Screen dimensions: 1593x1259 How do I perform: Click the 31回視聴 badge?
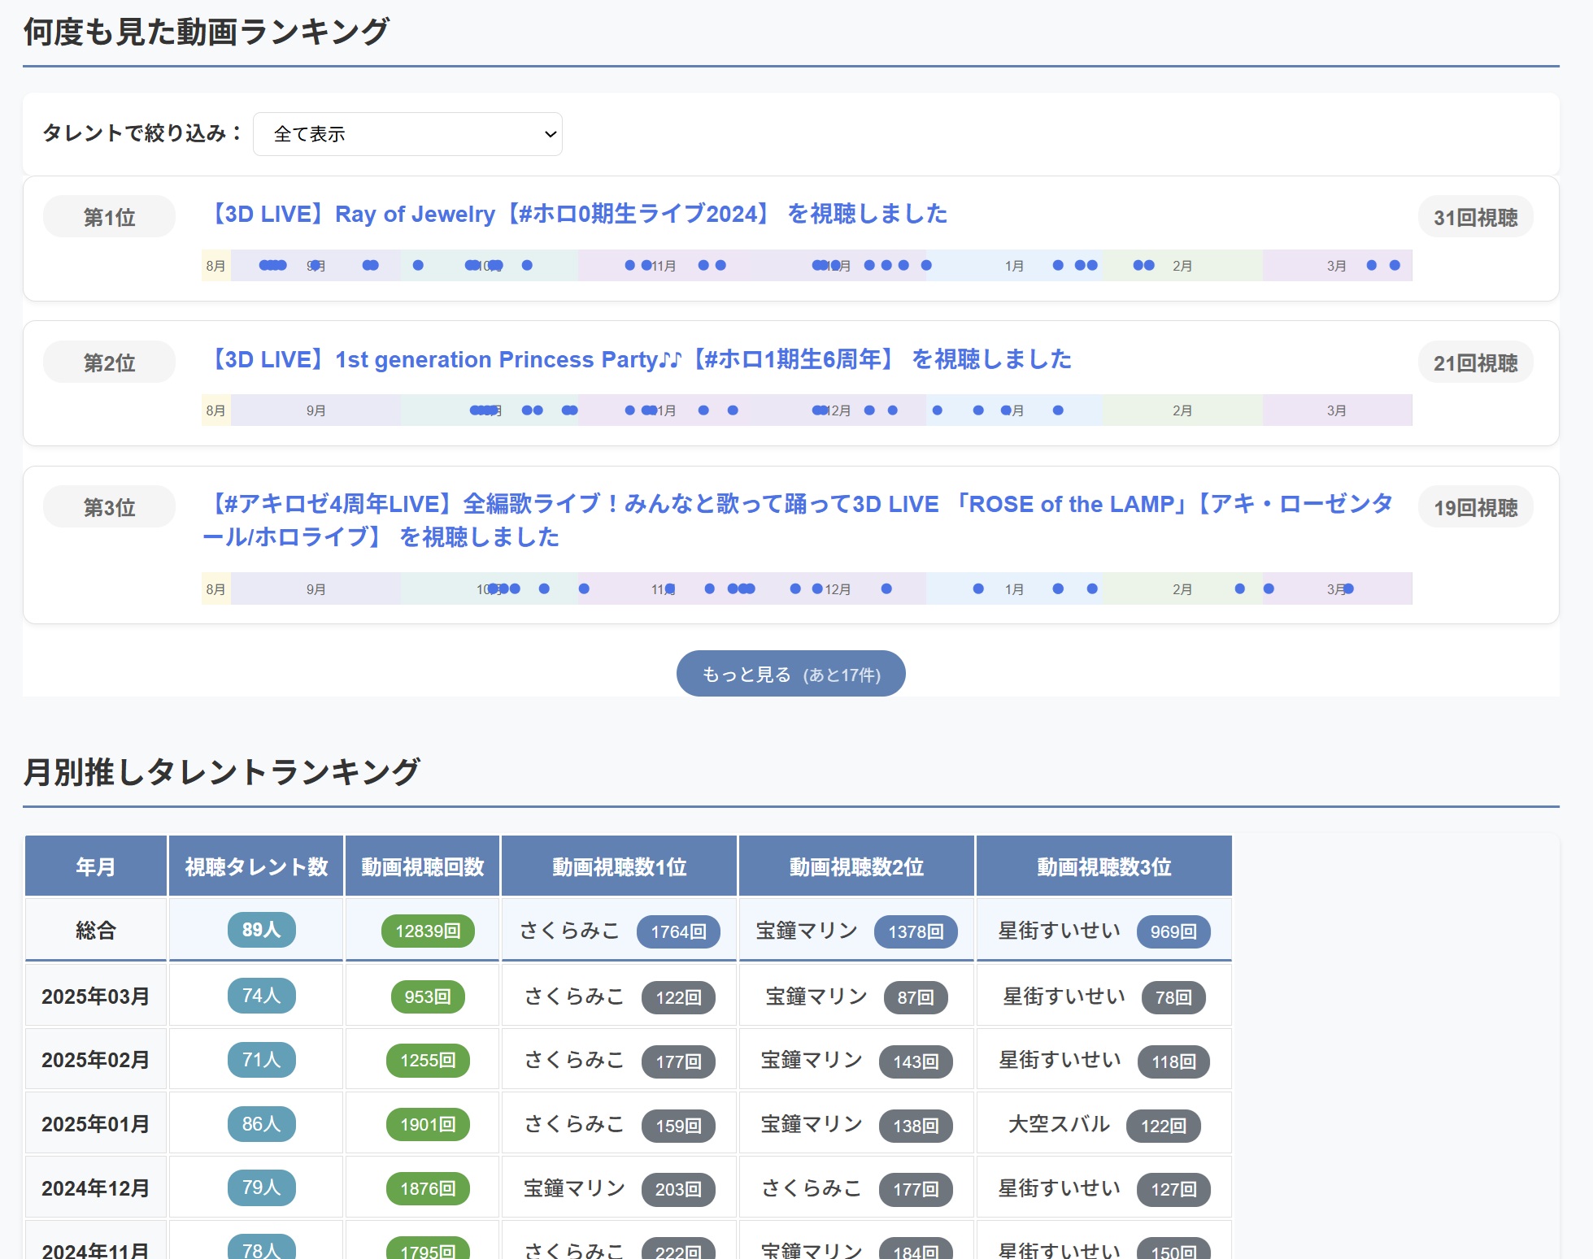tap(1475, 218)
